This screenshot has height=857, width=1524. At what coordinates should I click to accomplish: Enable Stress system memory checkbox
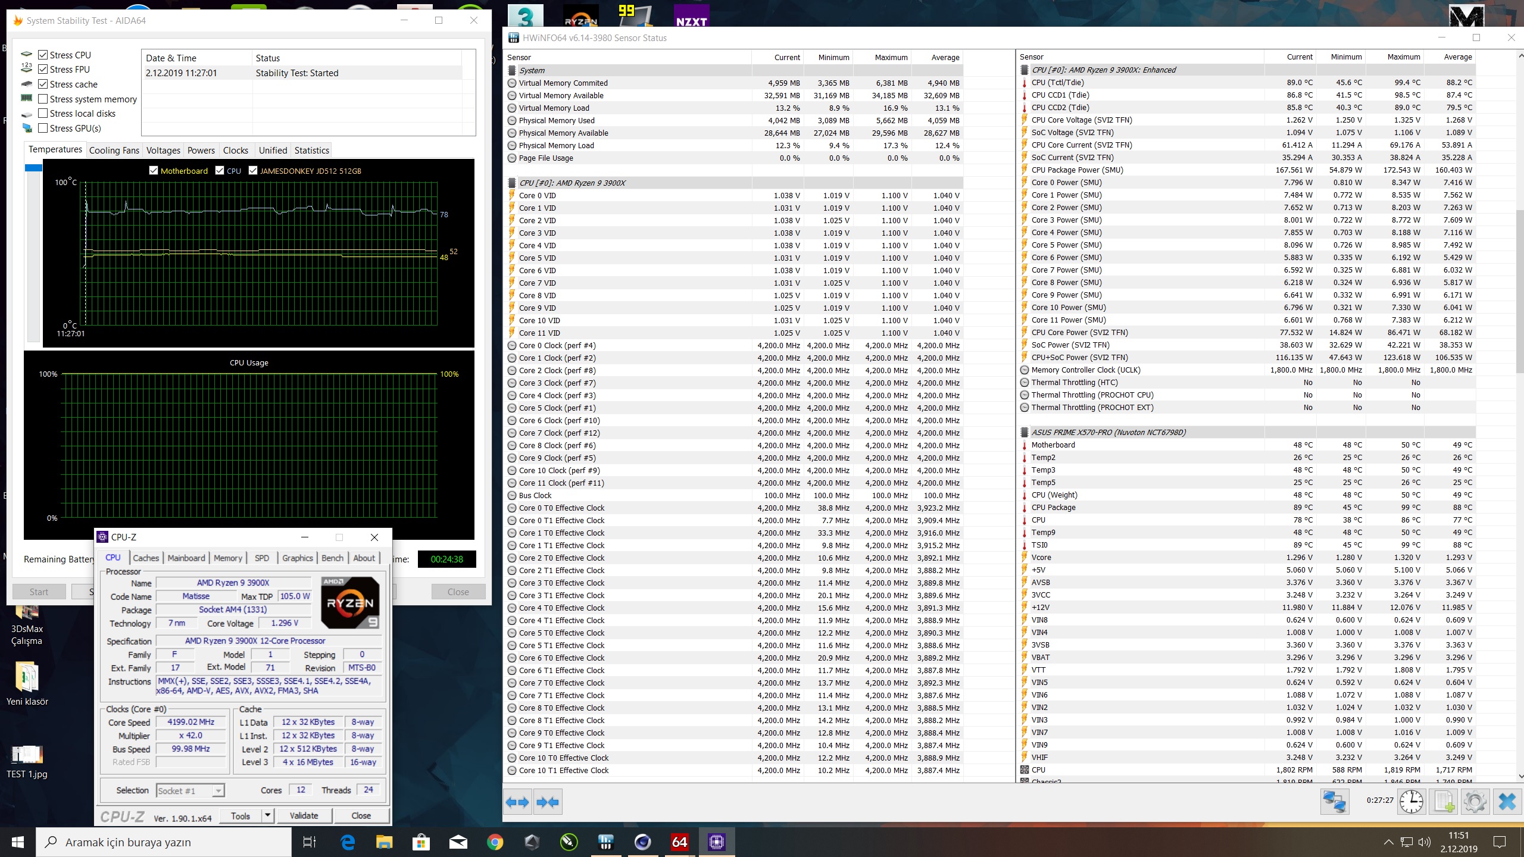pos(43,99)
